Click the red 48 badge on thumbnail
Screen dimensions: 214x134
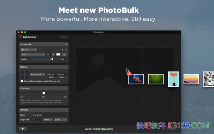(x=129, y=74)
